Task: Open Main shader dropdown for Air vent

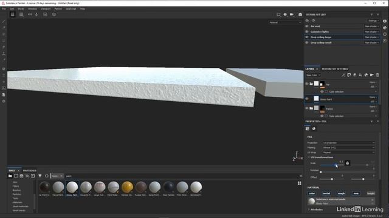Action: click(x=371, y=26)
